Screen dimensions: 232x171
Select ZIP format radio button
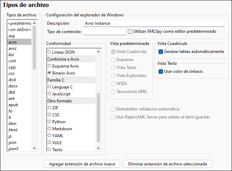[49, 108]
